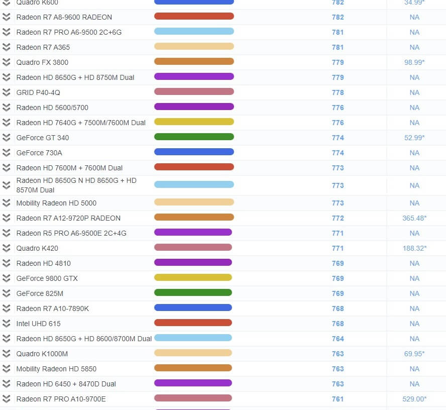Expand the GRID P40-4Q row chevron
Image resolution: width=446 pixels, height=410 pixels.
tap(6, 92)
